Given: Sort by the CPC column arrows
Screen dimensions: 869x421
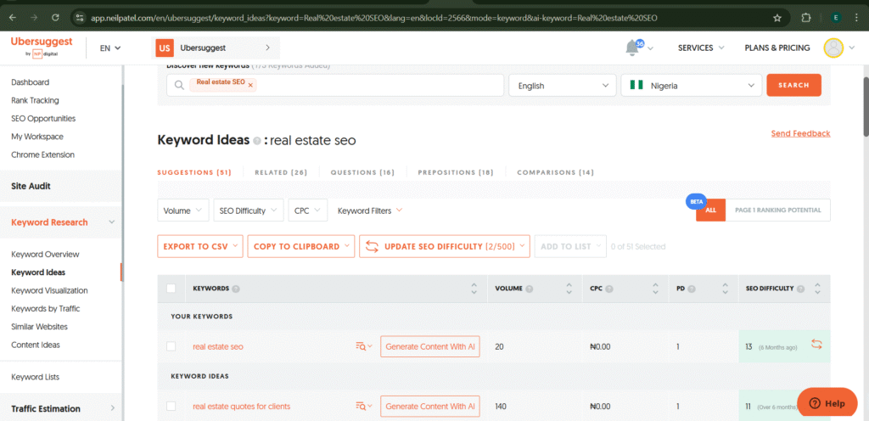Looking at the screenshot, I should (x=656, y=289).
